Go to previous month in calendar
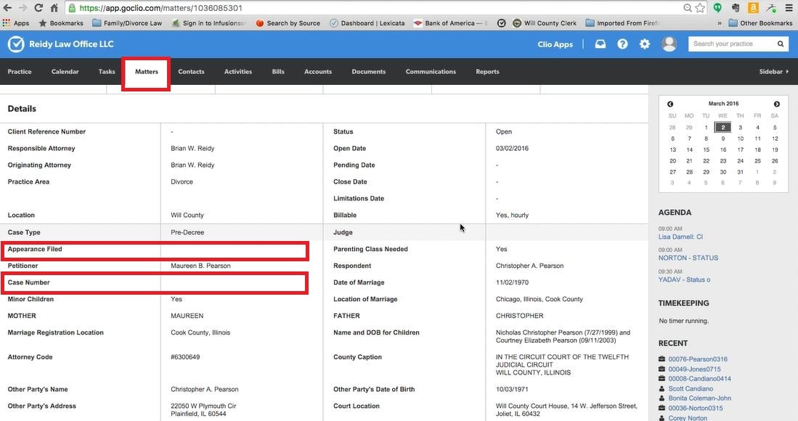This screenshot has height=421, width=798. tap(670, 105)
